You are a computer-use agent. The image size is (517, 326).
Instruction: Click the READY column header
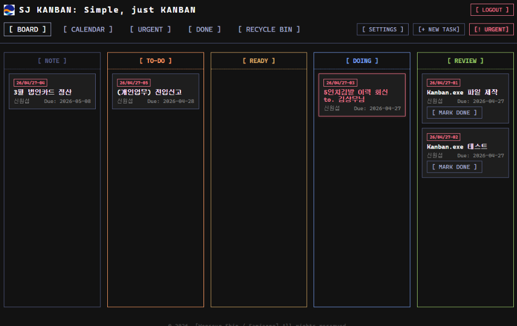tap(259, 61)
